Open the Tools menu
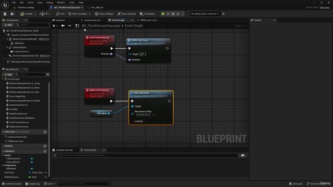Image resolution: width=333 pixels, height=187 pixels. click(x=72, y=3)
